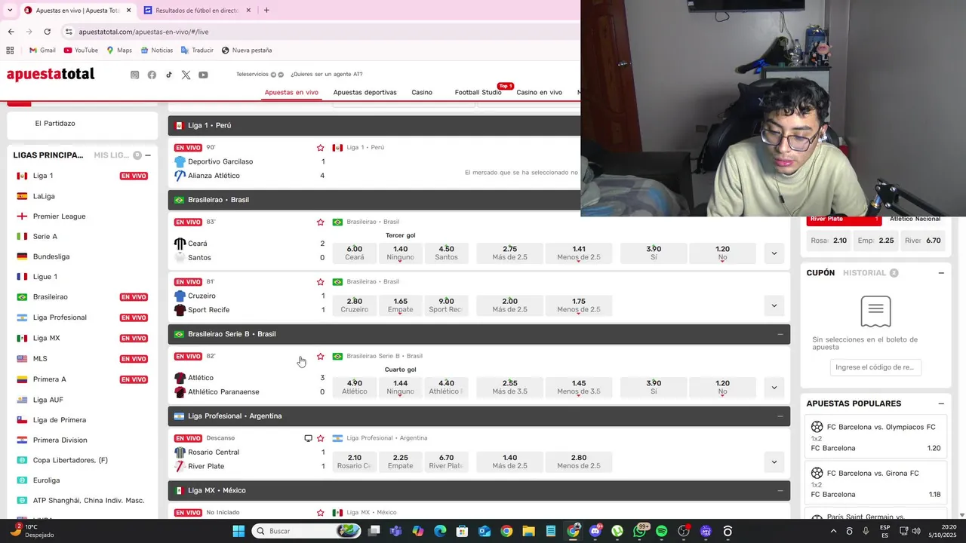
Task: Collapse the Brasileirao Serie B section
Action: tap(780, 334)
